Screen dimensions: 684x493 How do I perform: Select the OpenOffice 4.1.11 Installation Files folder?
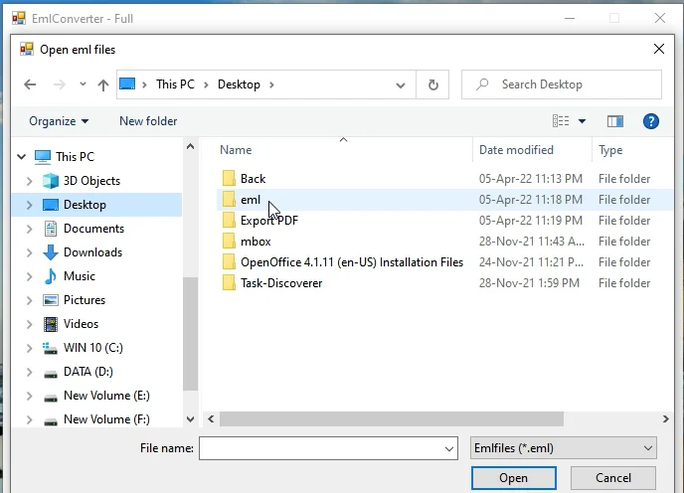click(x=352, y=262)
